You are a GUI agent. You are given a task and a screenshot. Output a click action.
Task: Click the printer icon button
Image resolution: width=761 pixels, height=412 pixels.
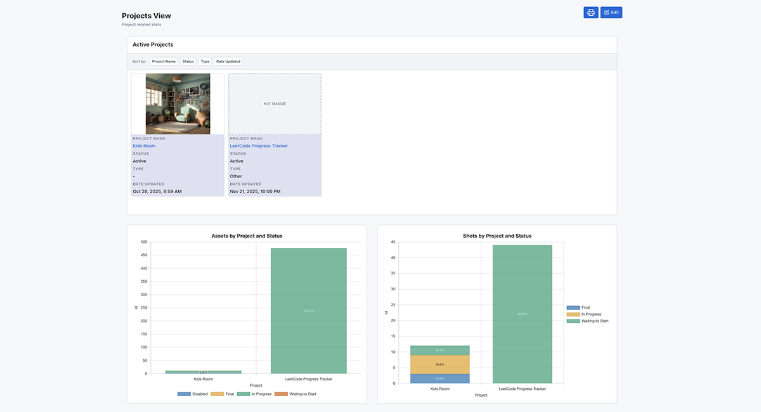590,12
